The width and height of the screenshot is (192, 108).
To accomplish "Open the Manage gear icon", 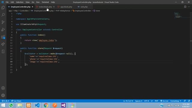I will click(x=3, y=95).
